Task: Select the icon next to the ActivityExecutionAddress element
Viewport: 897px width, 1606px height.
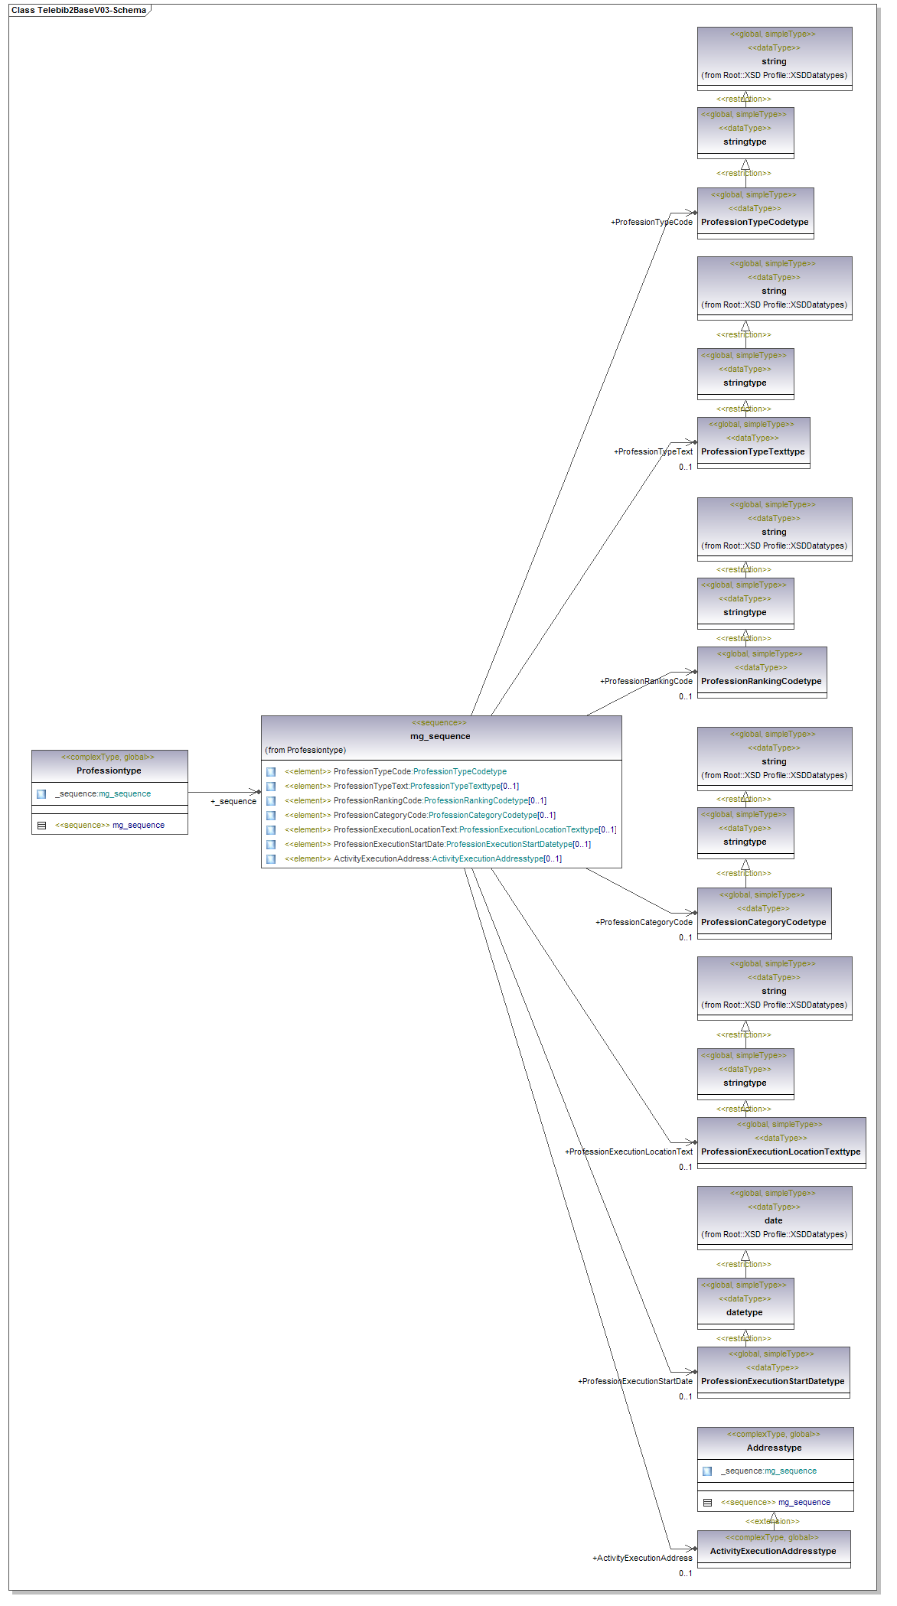Action: click(x=271, y=859)
